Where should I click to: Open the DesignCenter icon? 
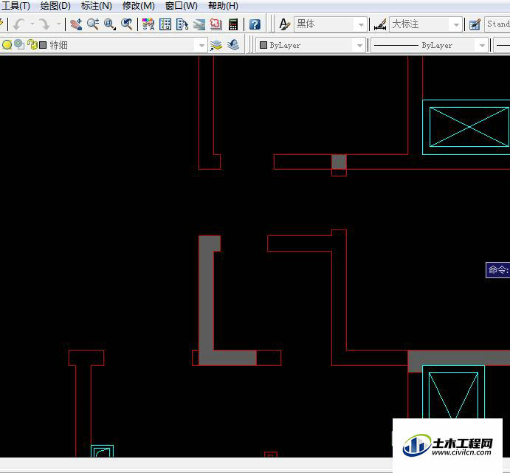(165, 24)
